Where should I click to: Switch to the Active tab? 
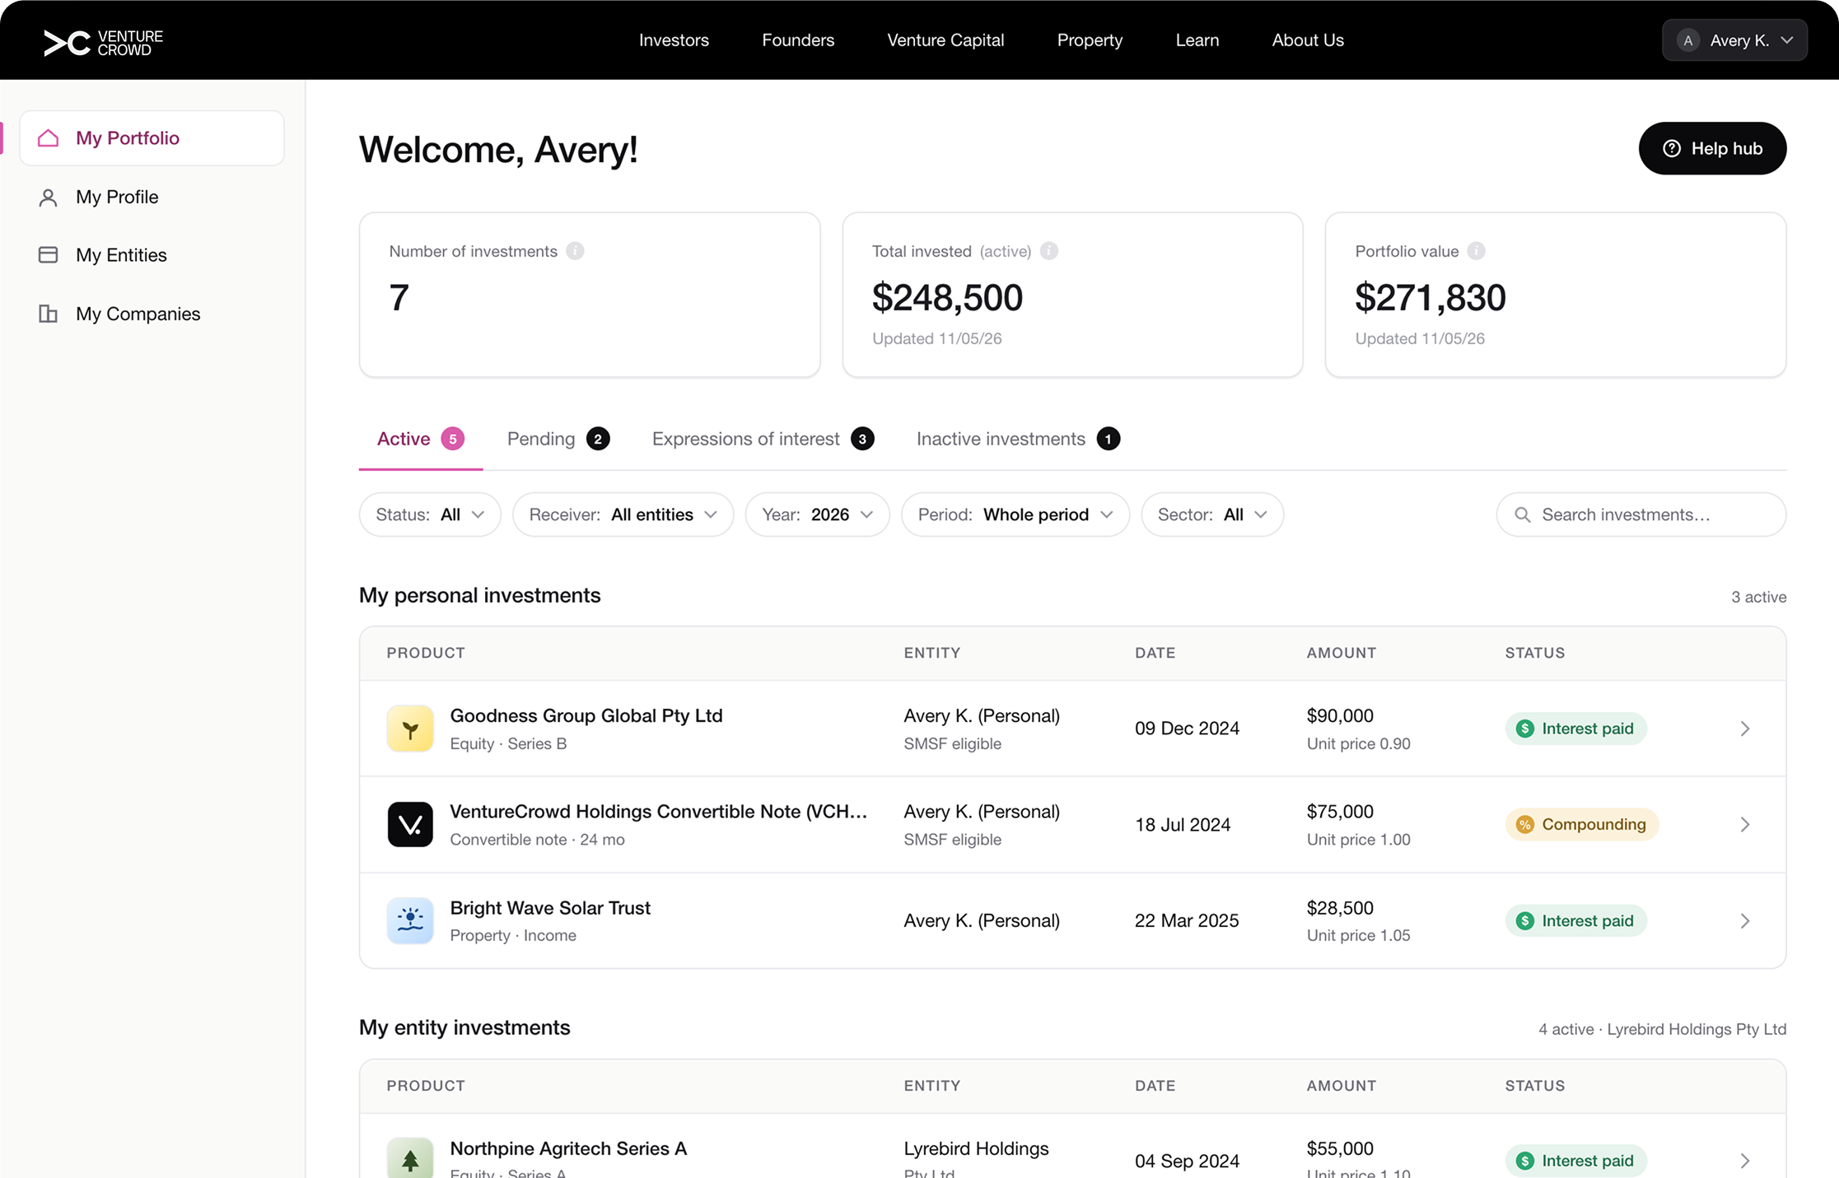pyautogui.click(x=421, y=439)
